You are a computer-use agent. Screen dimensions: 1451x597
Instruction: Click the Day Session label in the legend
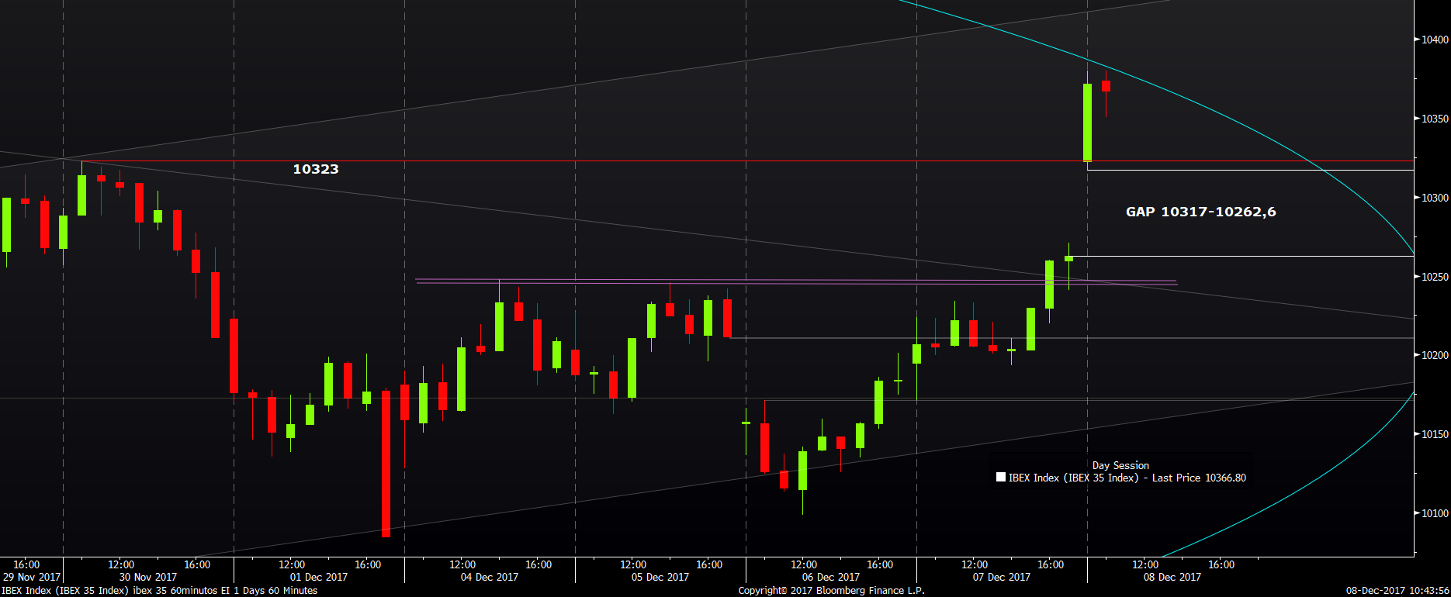click(1120, 465)
